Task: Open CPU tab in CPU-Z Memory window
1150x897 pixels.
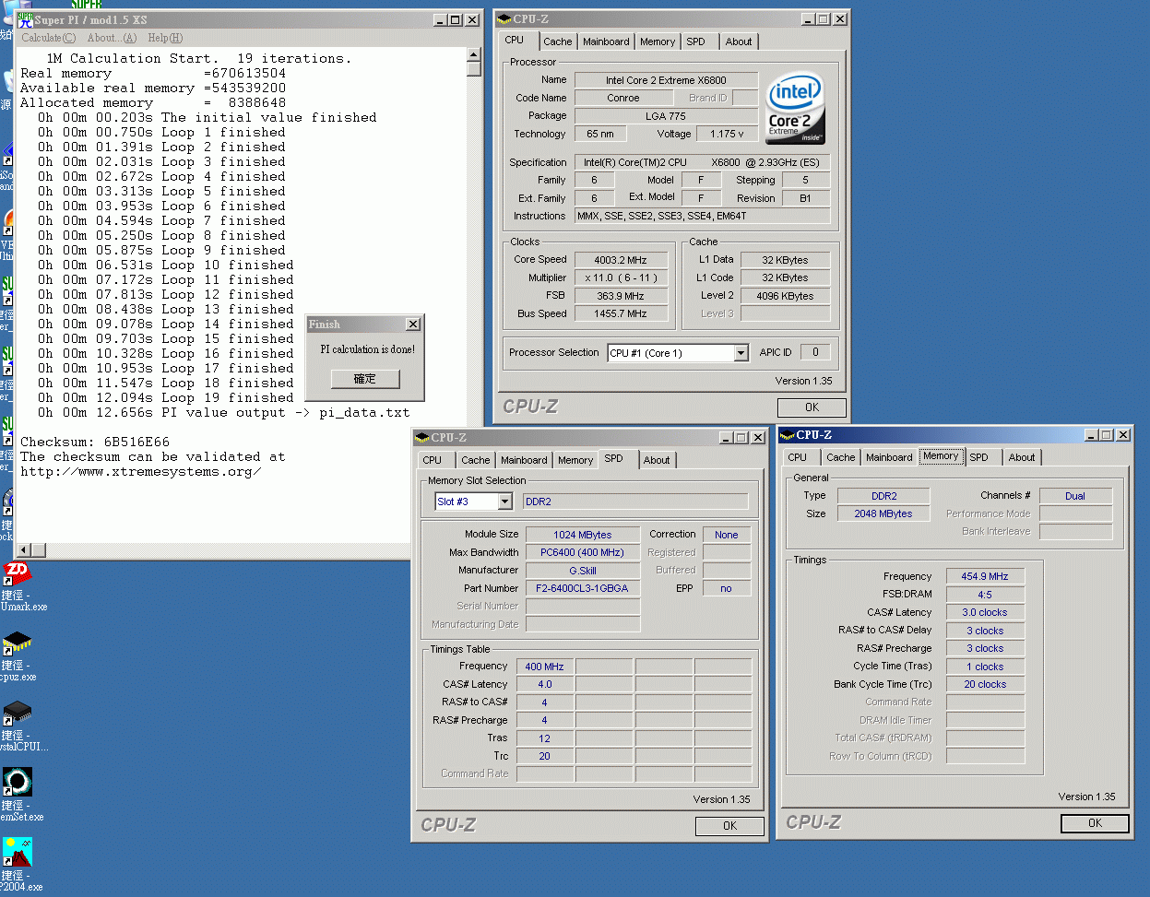Action: pos(798,457)
